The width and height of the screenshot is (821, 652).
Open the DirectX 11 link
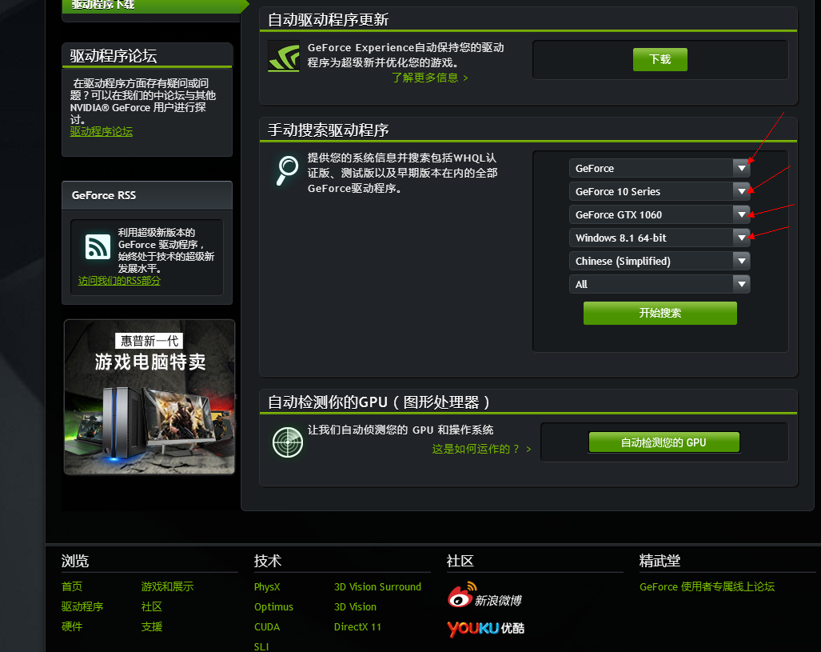[357, 627]
